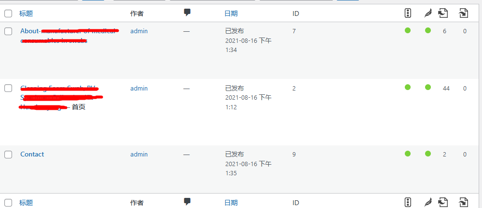Screen dimensions: 482x208
Task: Check the box for the About page row
Action: pos(8,31)
